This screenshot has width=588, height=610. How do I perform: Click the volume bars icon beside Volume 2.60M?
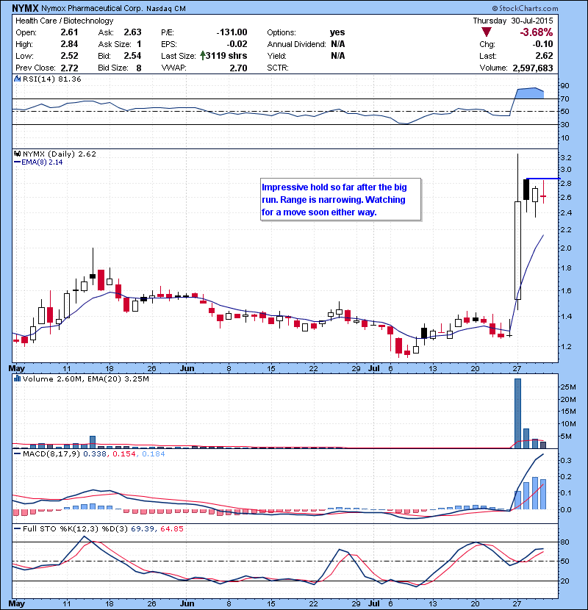pos(17,378)
